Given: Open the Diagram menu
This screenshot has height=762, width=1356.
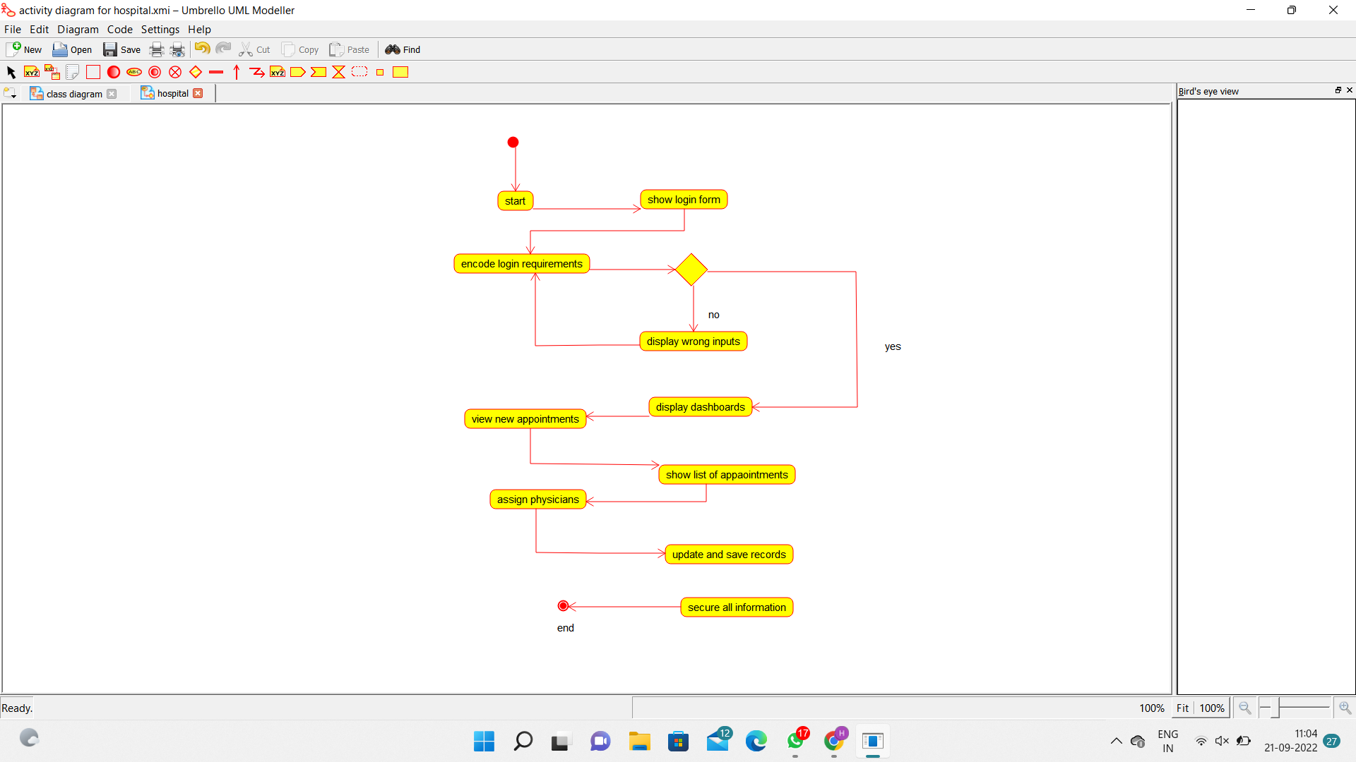Looking at the screenshot, I should pos(78,29).
